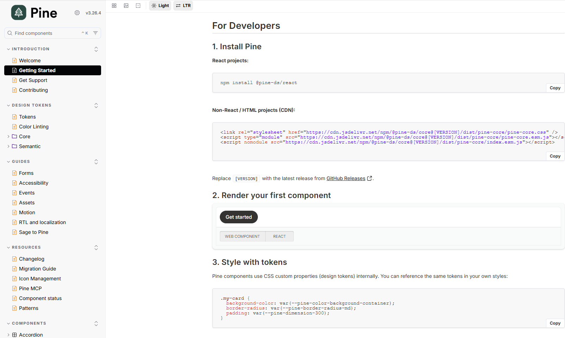Copy the CDN link snippet
Viewport: 565px width, 338px height.
(x=555, y=156)
